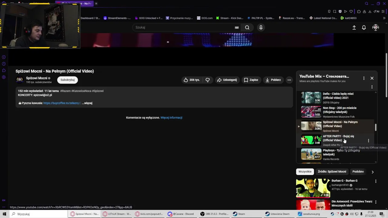This screenshot has height=218, width=388.
Task: Open the on-screen keyboard icon in search
Action: pyautogui.click(x=237, y=28)
